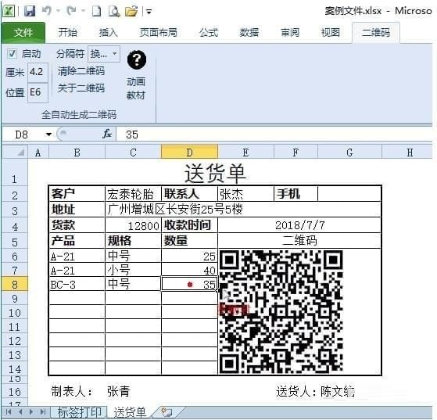Open 动画教材 help question-mark icon
This screenshot has height=420, width=437.
point(137,59)
